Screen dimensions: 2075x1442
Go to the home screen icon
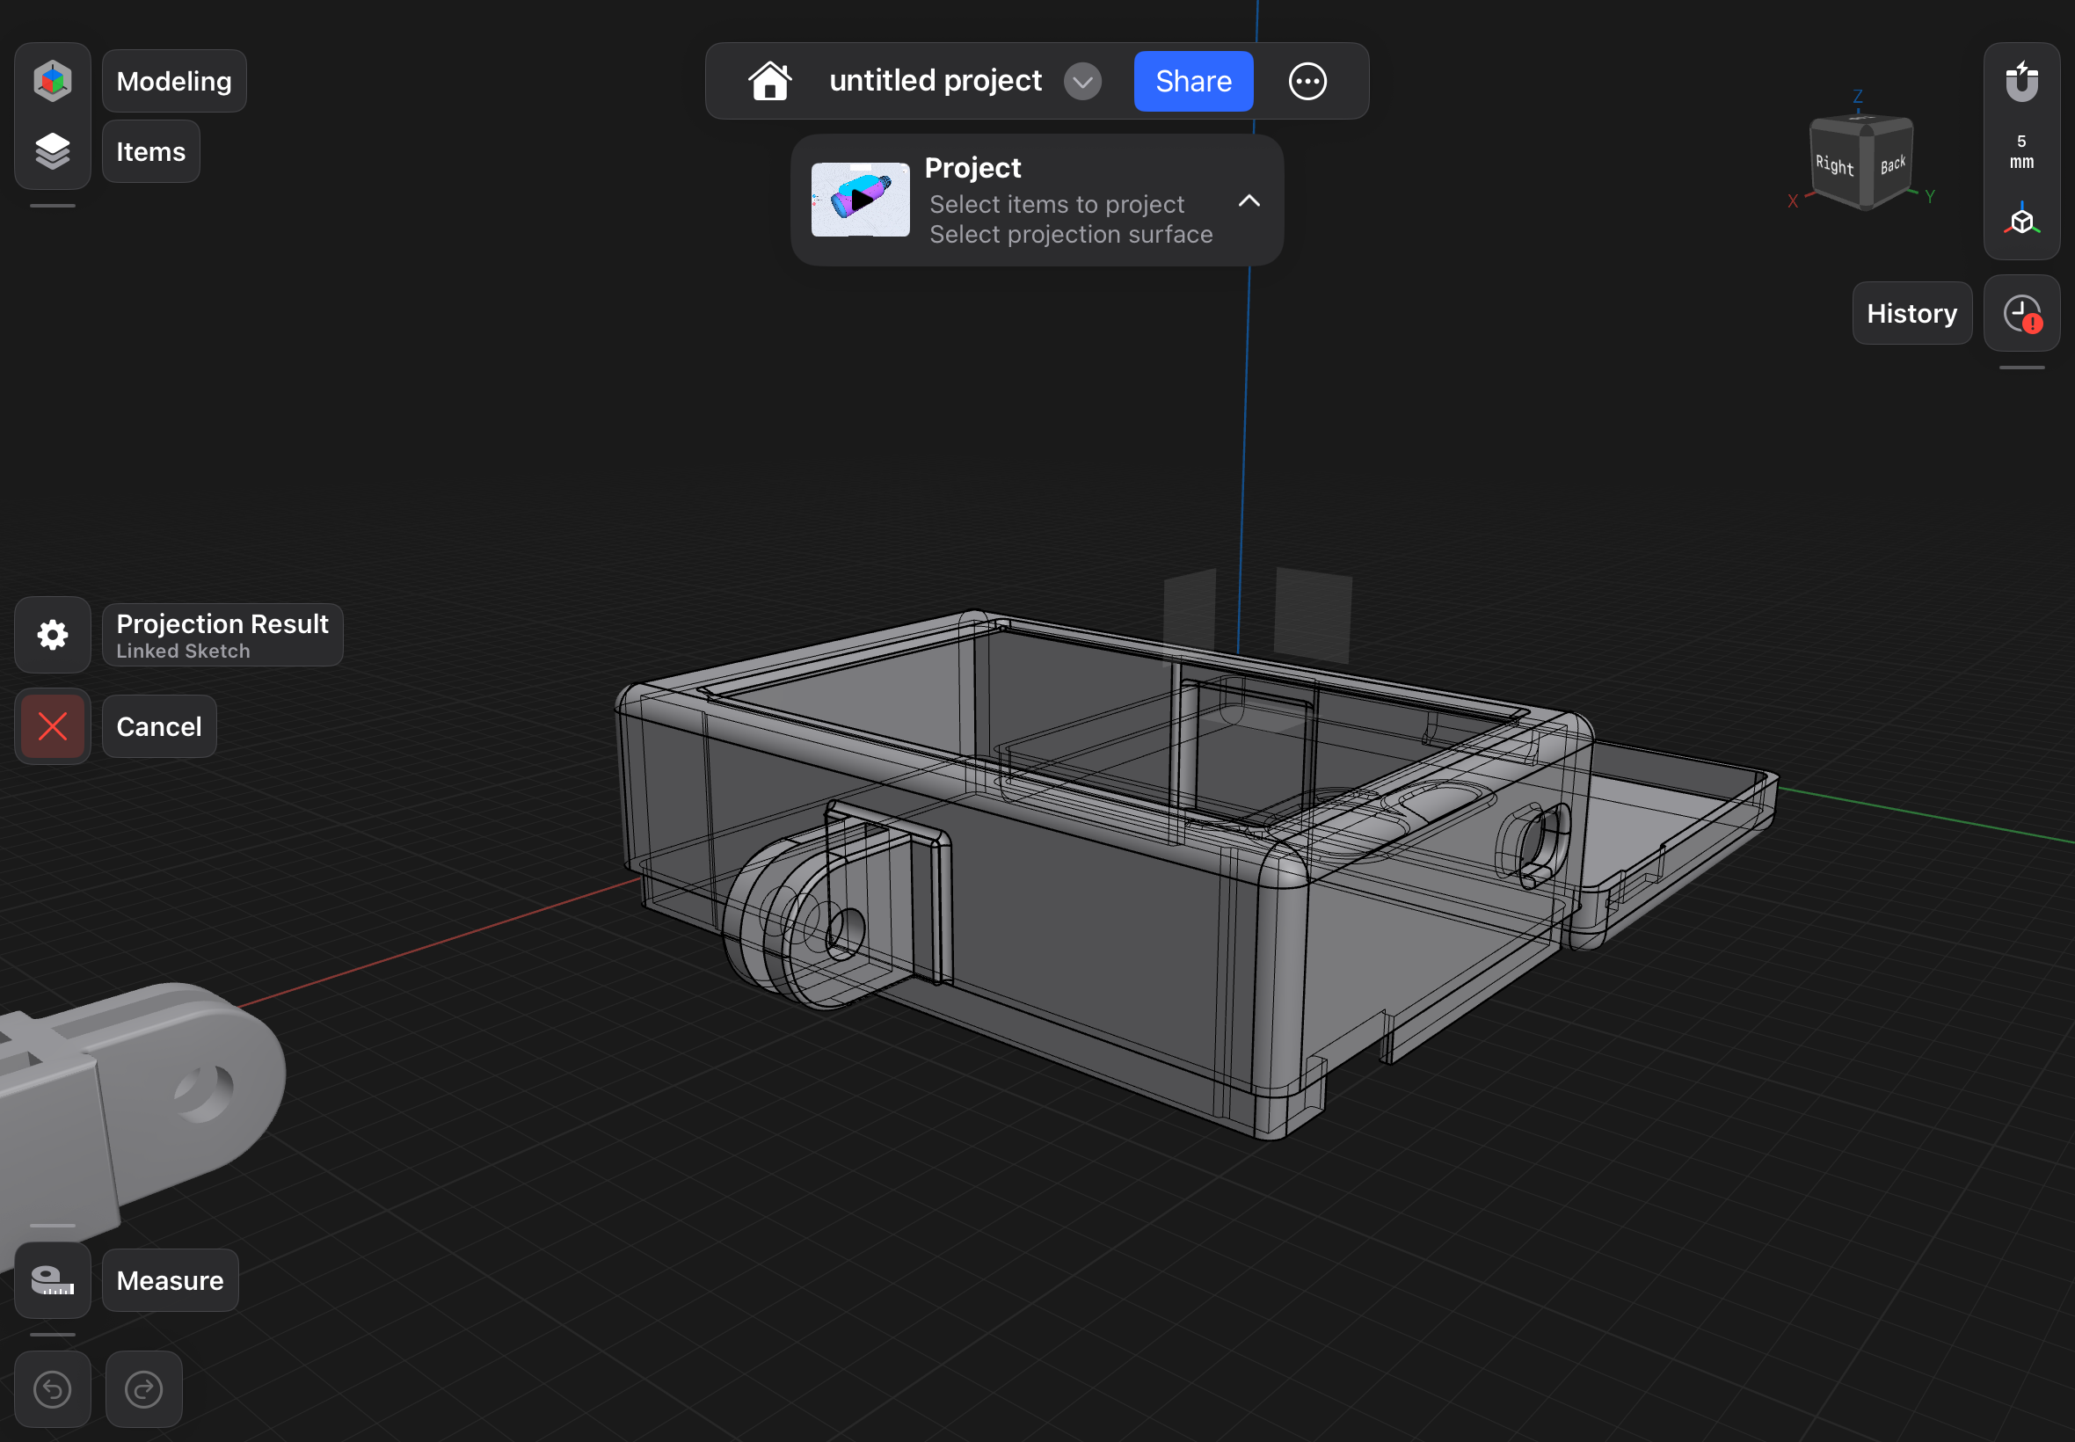pyautogui.click(x=770, y=81)
